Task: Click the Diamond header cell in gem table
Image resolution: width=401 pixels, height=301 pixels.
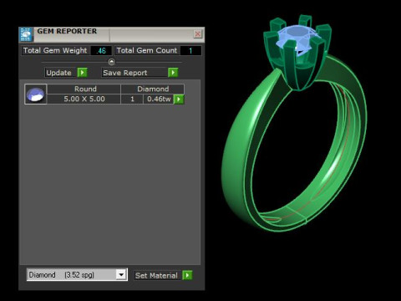Action: pyautogui.click(x=153, y=89)
